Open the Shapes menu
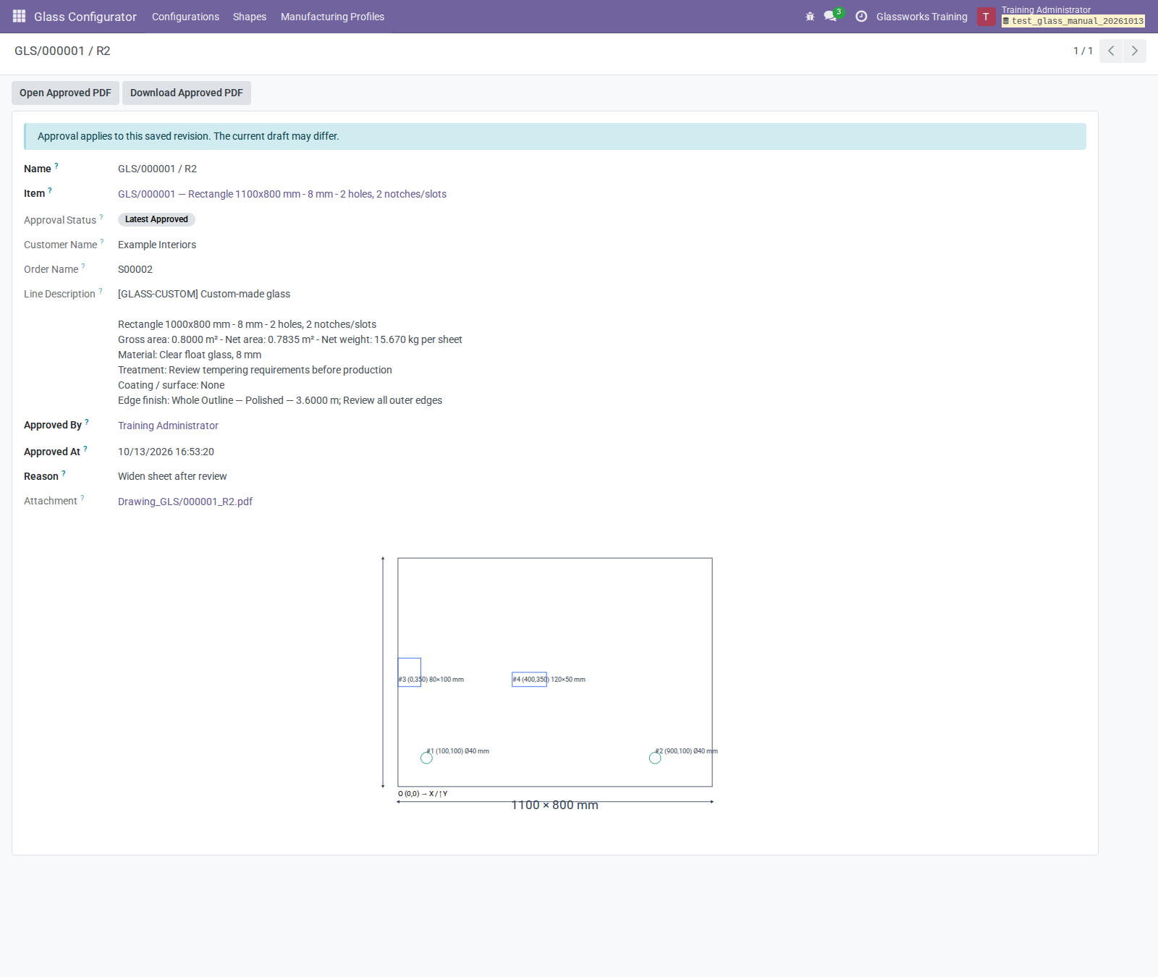The height and width of the screenshot is (977, 1158). pos(250,17)
